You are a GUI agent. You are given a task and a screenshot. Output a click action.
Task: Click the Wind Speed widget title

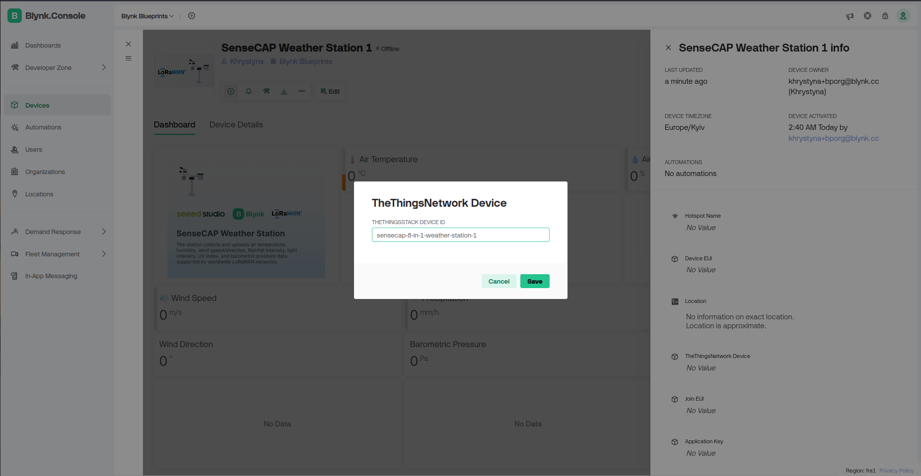click(x=194, y=298)
